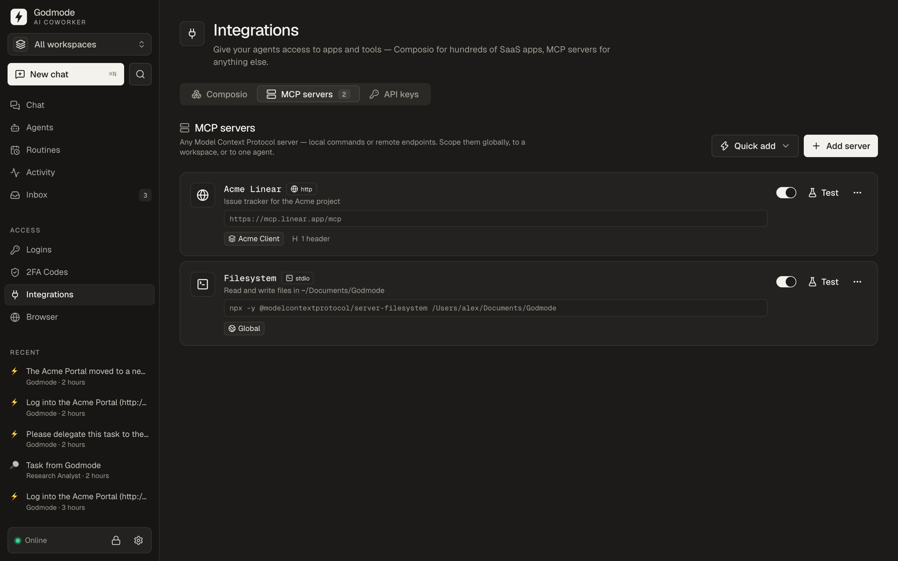Screen dimensions: 898x561
Task: Disable the Acme Linear server toggle
Action: tap(786, 193)
